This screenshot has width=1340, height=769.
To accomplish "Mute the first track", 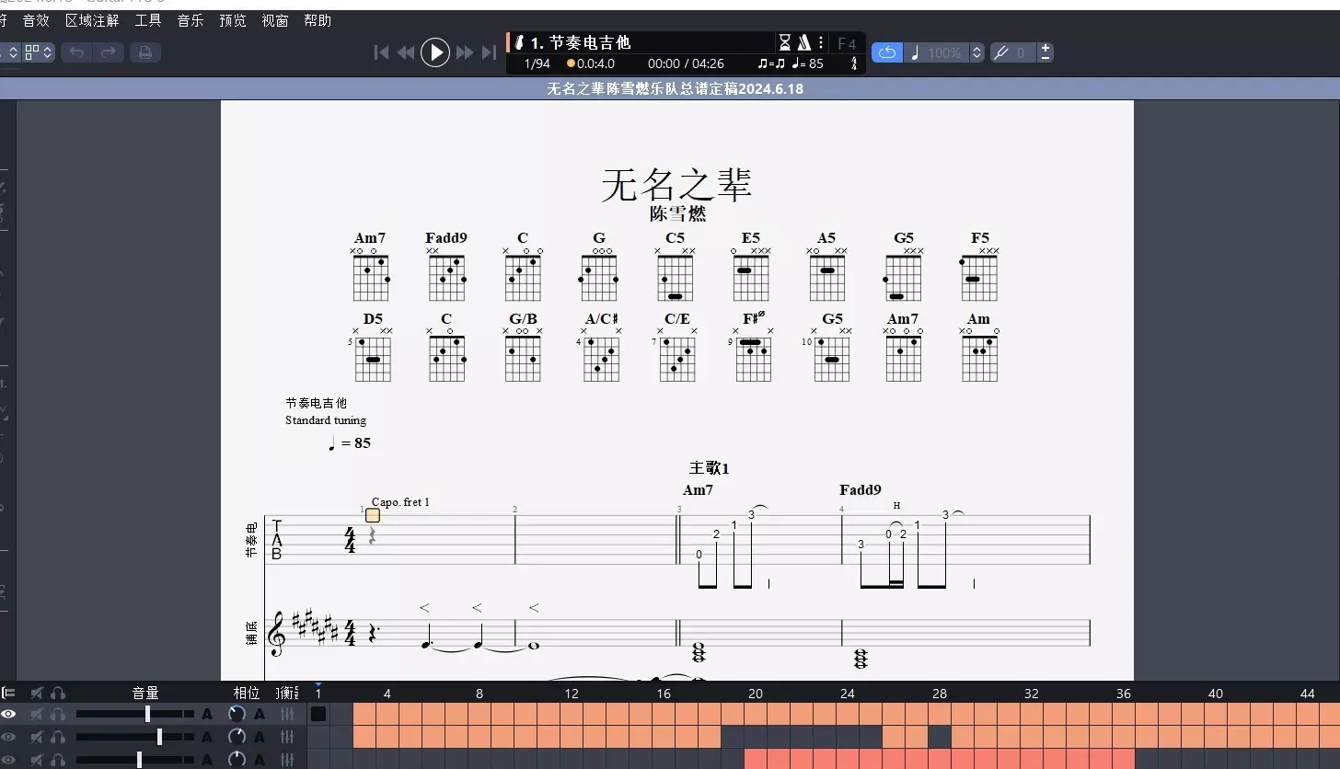I will tap(37, 714).
